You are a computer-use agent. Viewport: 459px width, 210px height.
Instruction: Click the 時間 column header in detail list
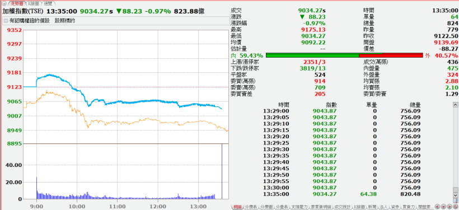[284, 105]
